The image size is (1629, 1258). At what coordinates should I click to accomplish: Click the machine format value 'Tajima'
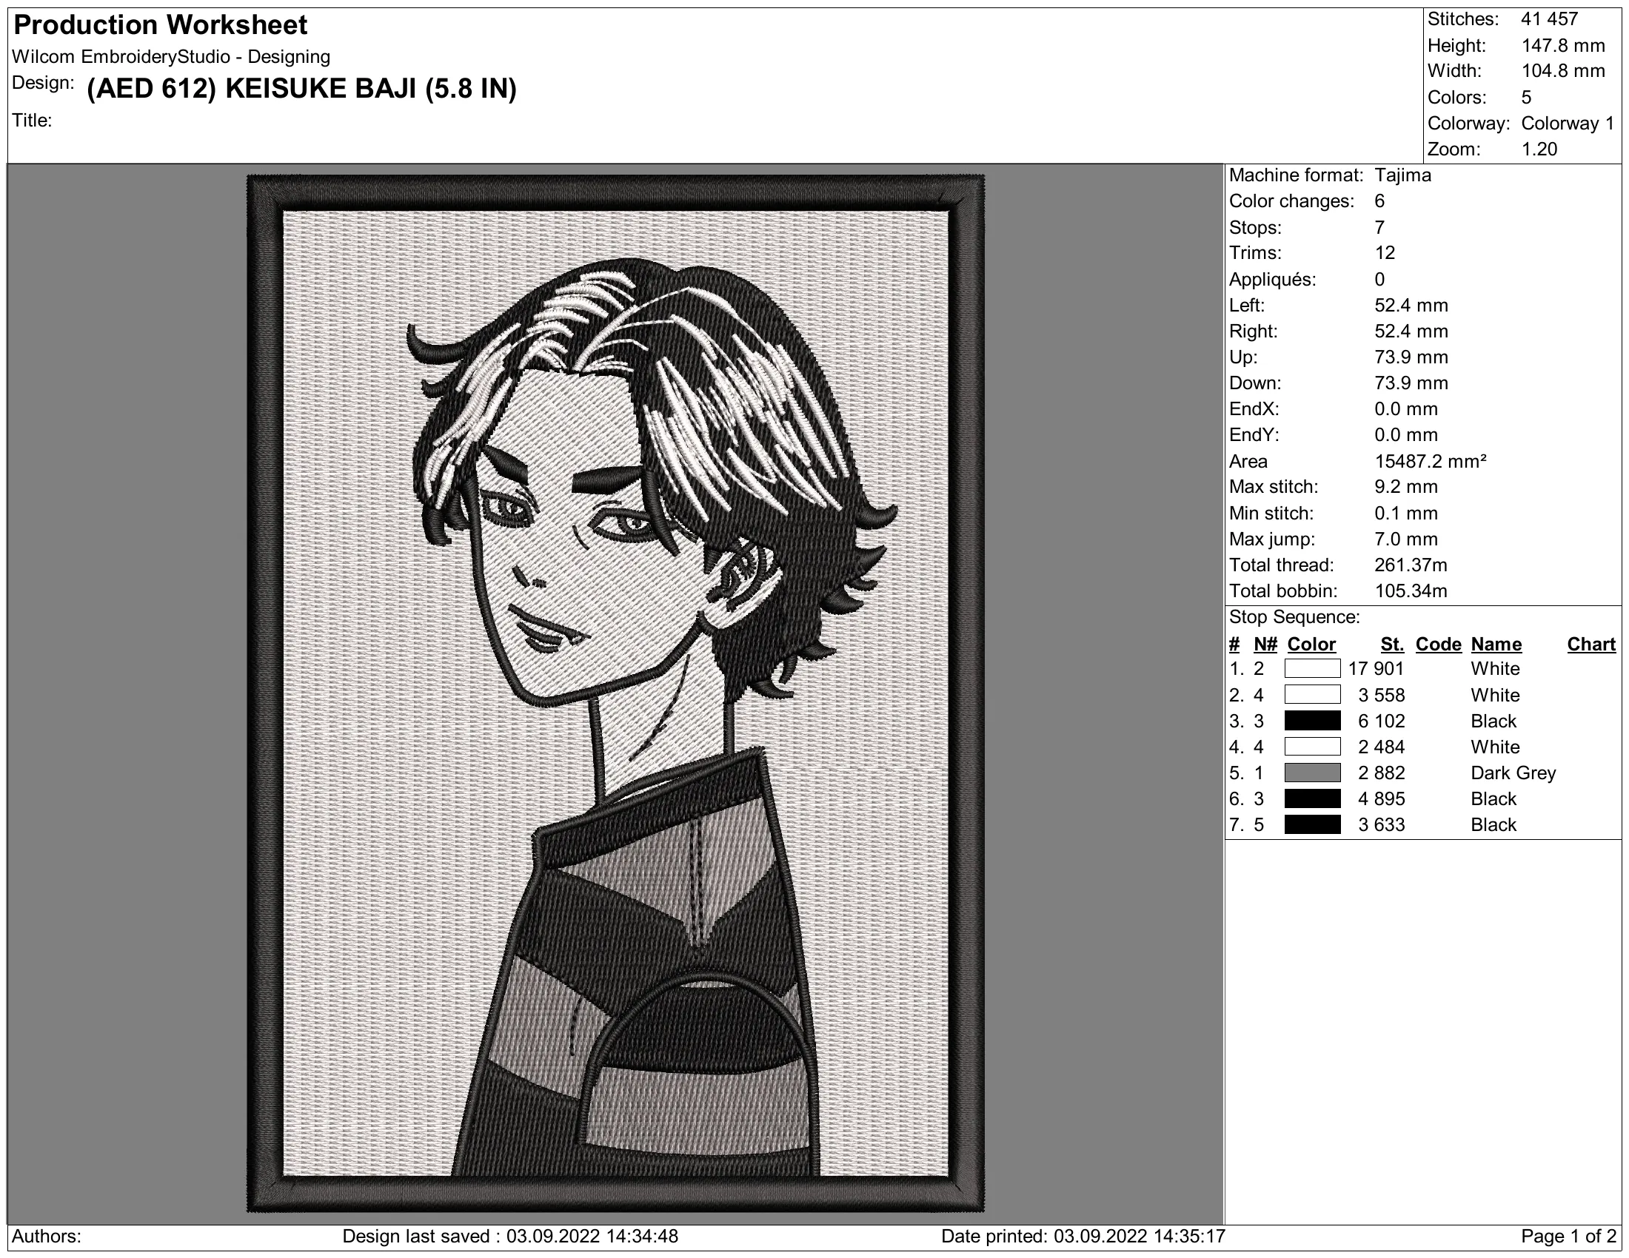click(1403, 175)
